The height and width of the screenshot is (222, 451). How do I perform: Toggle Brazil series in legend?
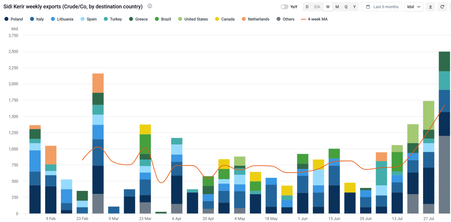[163, 19]
